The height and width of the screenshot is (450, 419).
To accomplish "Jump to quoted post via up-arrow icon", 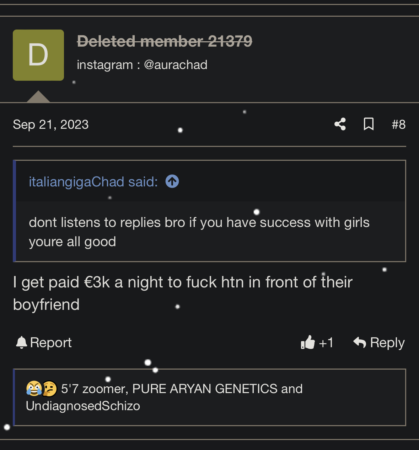I will click(x=172, y=181).
